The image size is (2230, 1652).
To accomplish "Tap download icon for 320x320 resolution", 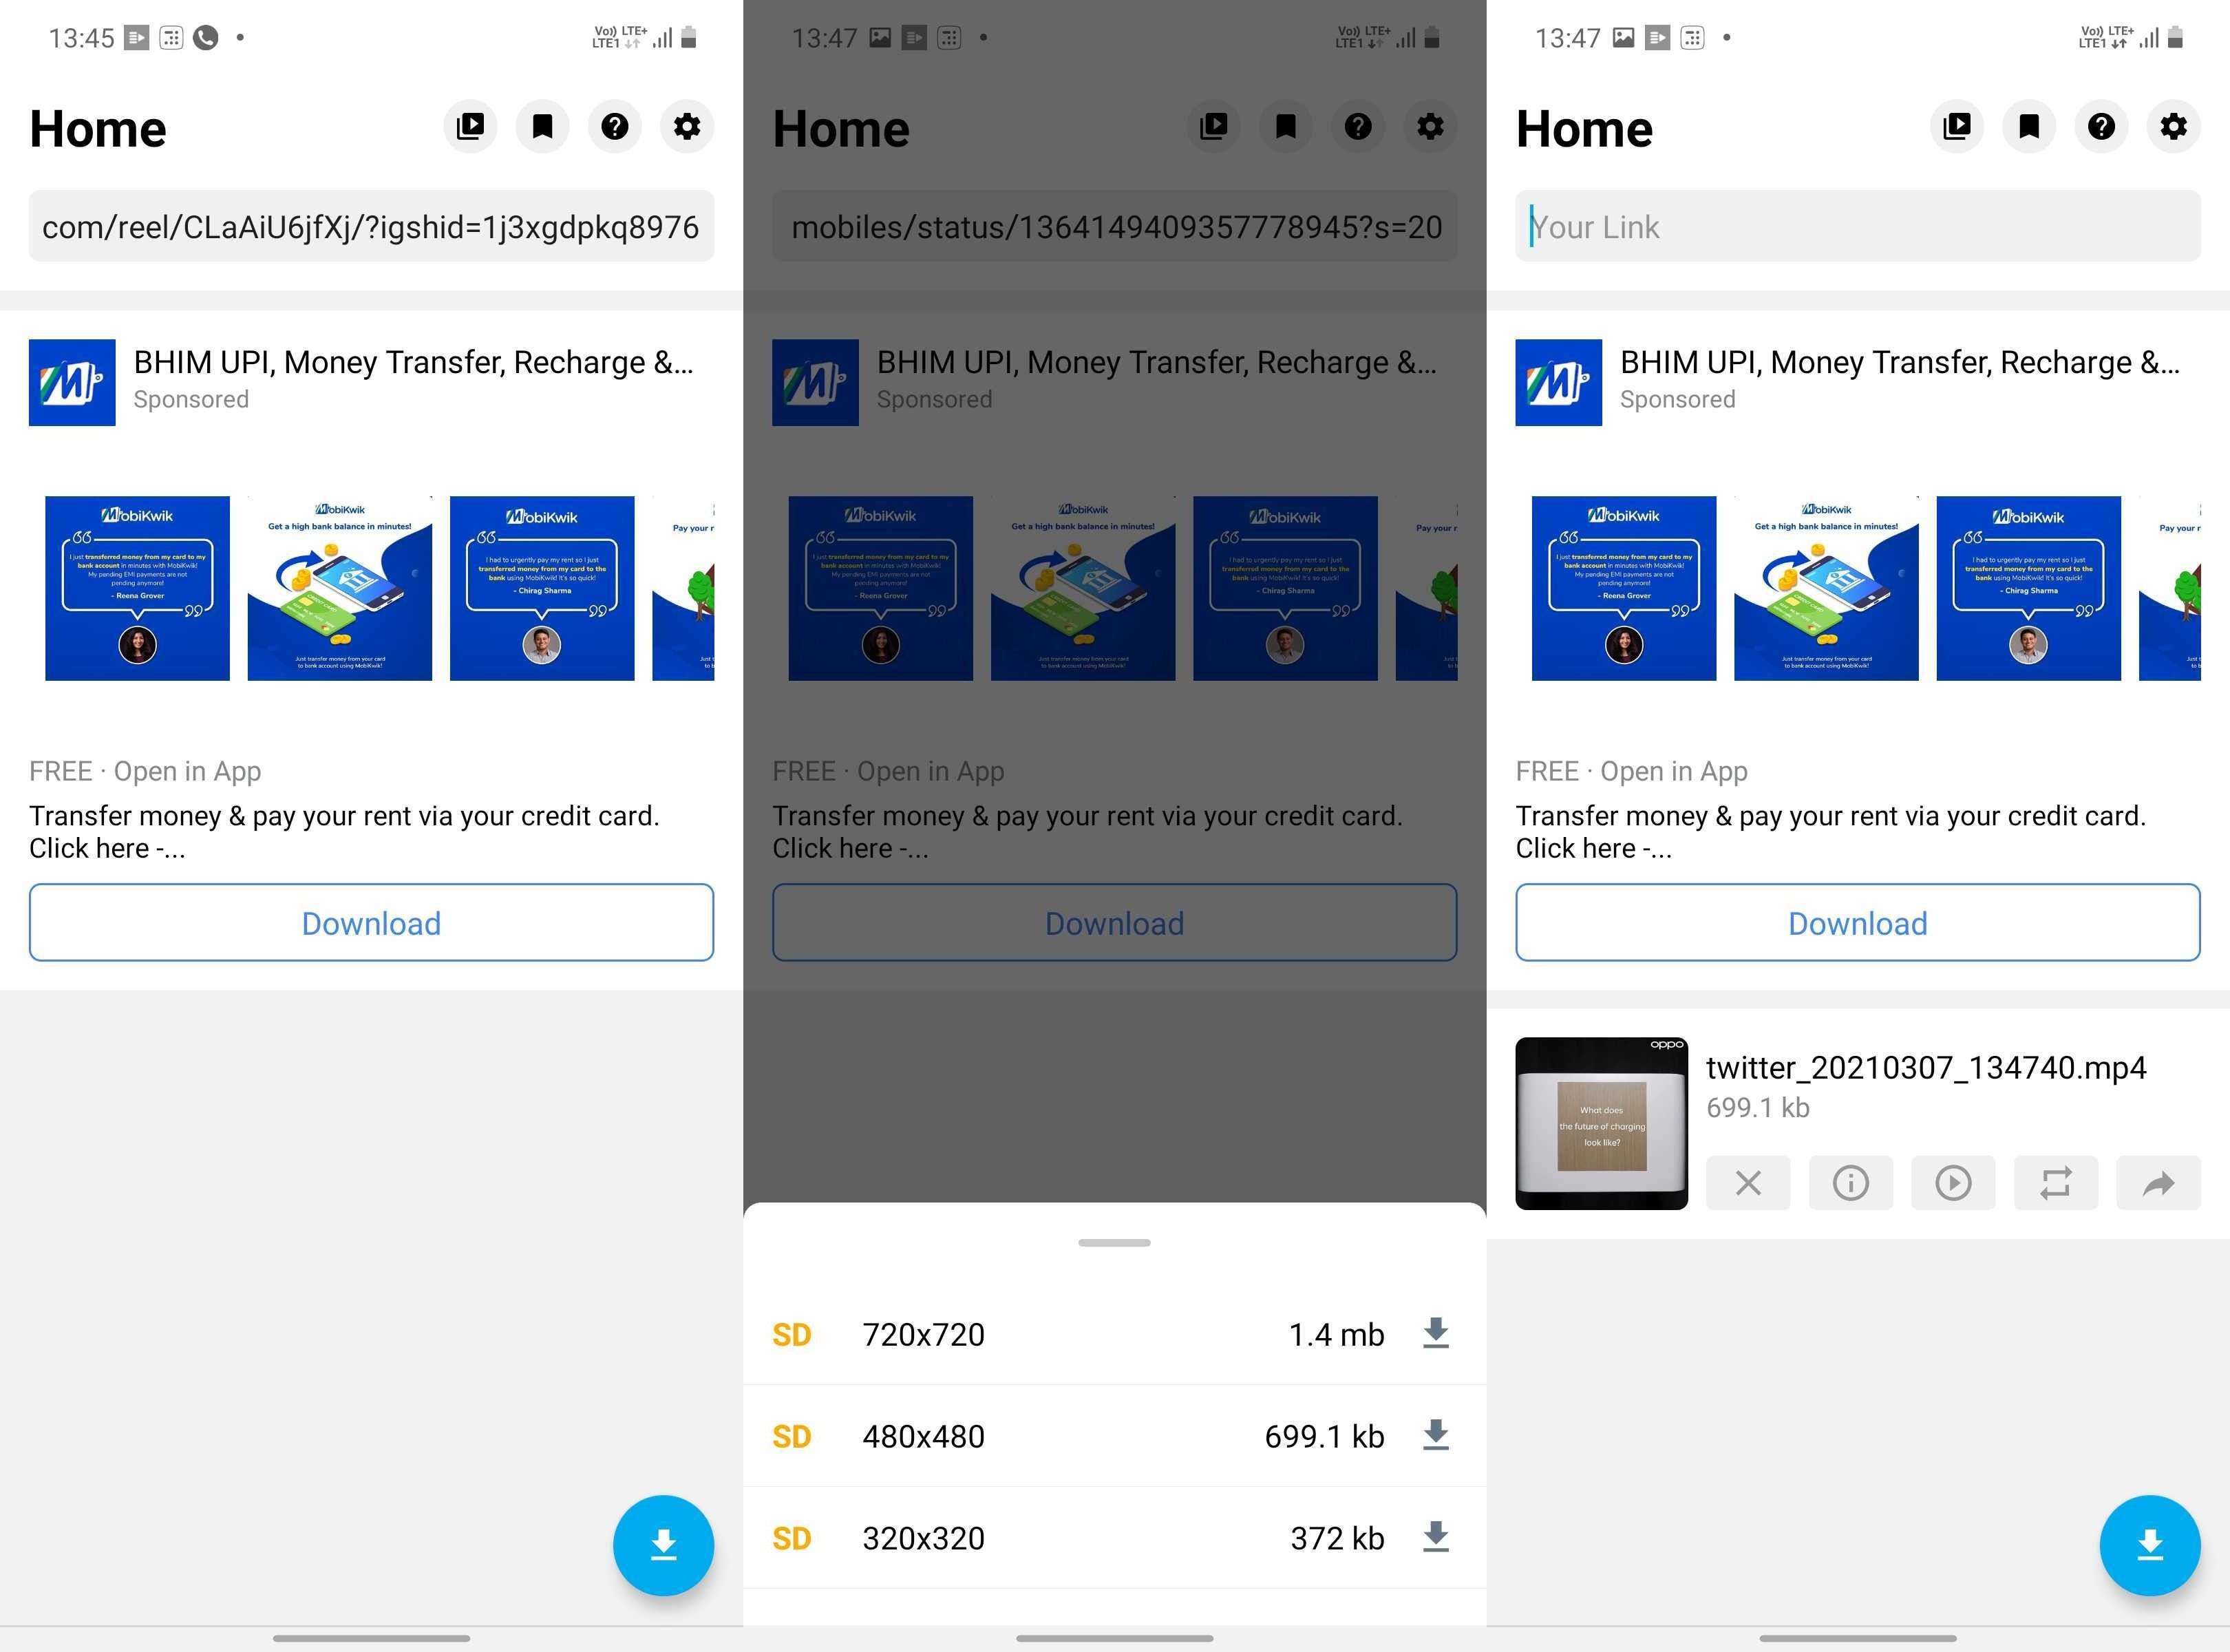I will pyautogui.click(x=1437, y=1536).
